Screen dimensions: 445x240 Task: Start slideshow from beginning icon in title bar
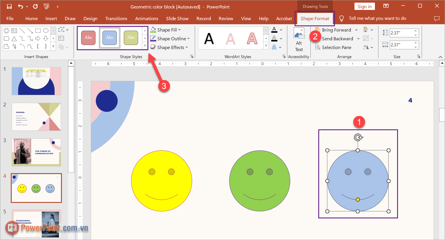point(46,6)
